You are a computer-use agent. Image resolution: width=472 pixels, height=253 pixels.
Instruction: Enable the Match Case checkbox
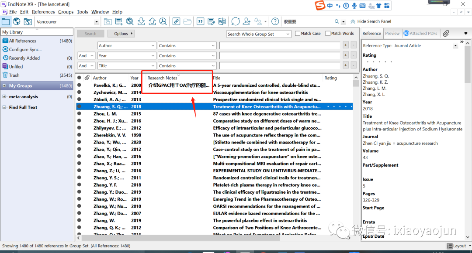[x=298, y=33]
